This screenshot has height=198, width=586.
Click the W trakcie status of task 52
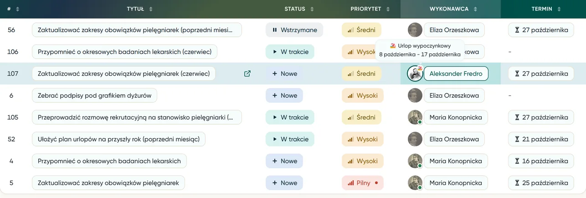[x=290, y=139]
